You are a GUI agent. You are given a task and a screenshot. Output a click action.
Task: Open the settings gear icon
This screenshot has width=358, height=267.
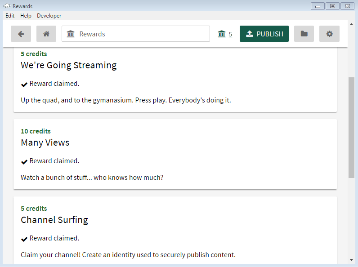[329, 34]
